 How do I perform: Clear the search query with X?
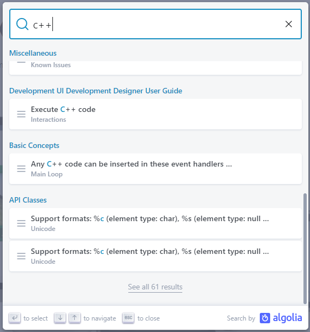[289, 24]
